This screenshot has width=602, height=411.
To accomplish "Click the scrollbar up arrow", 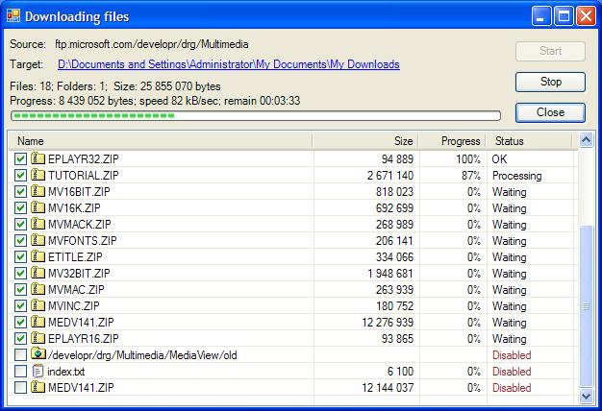I will tap(587, 140).
